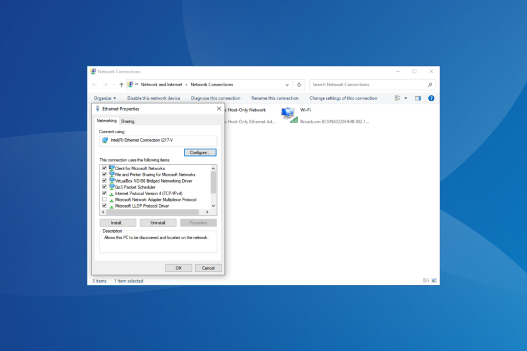Click the Wi-Fi network adapter icon

coord(288,115)
